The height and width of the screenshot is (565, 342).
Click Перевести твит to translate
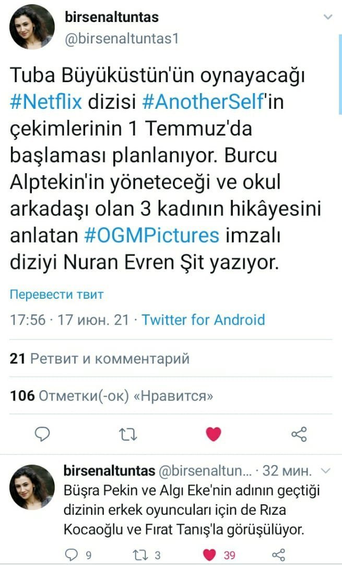pyautogui.click(x=56, y=295)
